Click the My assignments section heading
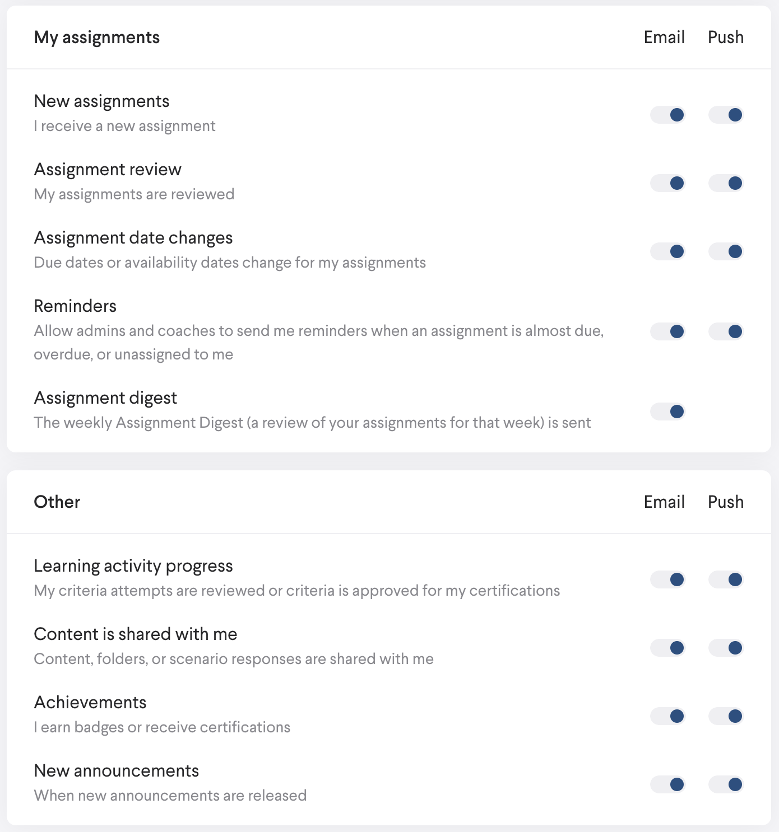 click(96, 38)
